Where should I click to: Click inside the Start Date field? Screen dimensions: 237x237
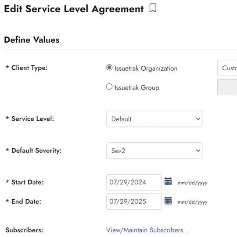134,182
